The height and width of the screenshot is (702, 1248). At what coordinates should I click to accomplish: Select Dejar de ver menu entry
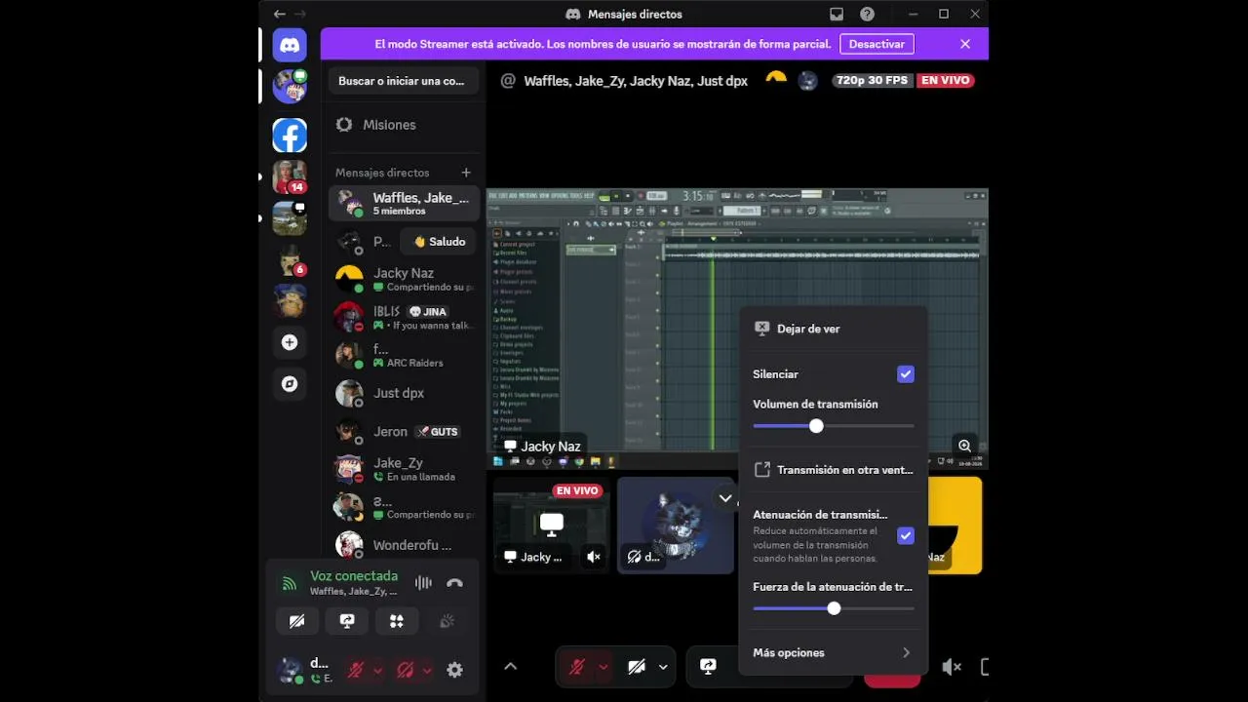pos(834,329)
